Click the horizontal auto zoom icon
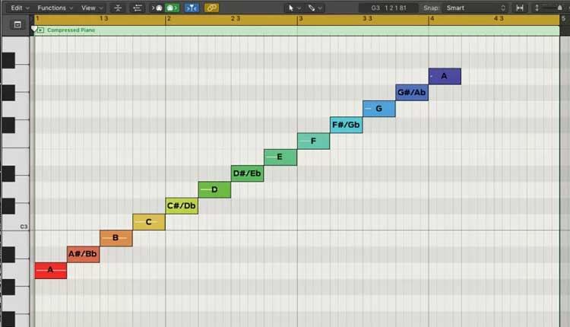This screenshot has height=327, width=570. coord(520,8)
